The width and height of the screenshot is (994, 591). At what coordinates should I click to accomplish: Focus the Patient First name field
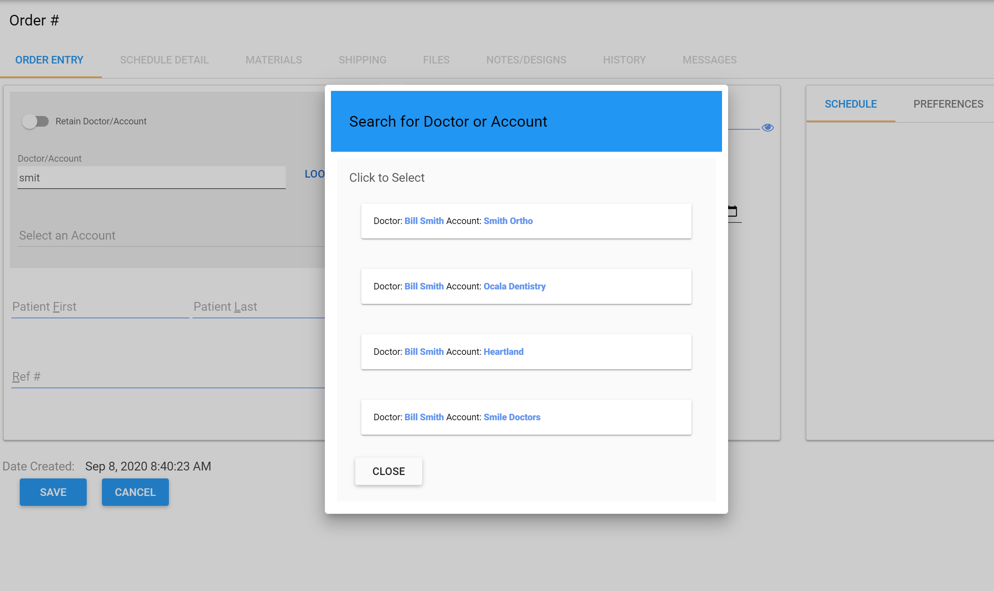(x=100, y=307)
